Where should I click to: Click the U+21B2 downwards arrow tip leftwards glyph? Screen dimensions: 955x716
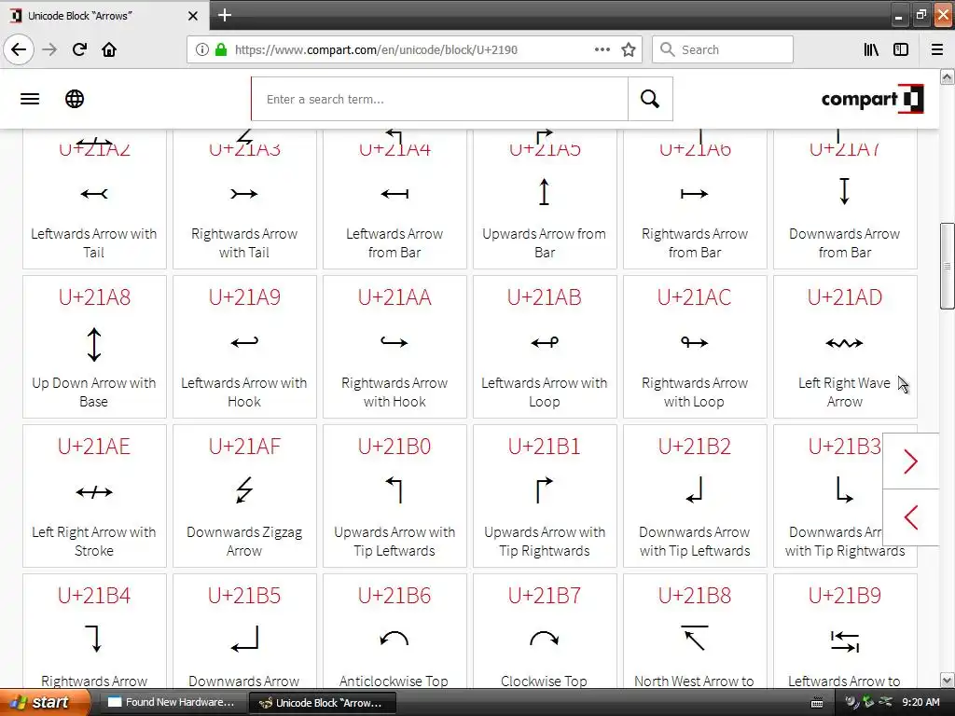[695, 490]
